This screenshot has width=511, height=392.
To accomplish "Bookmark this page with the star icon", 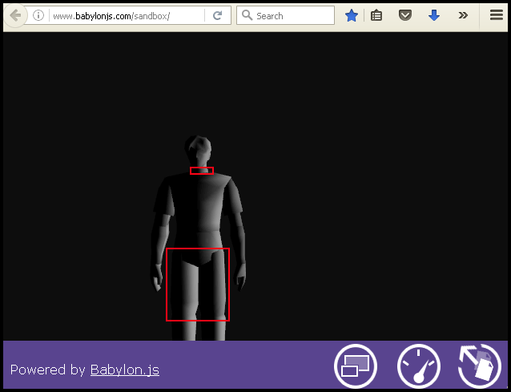I will pos(352,15).
